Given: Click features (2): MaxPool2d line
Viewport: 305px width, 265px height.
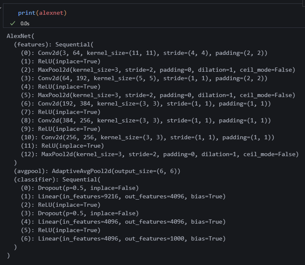Looking at the screenshot, I should [x=158, y=70].
